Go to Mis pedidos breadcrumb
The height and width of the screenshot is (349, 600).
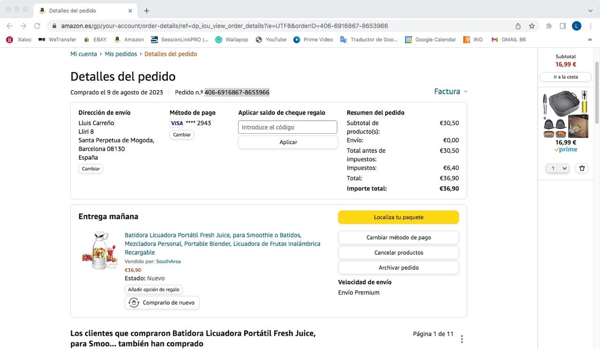point(121,54)
